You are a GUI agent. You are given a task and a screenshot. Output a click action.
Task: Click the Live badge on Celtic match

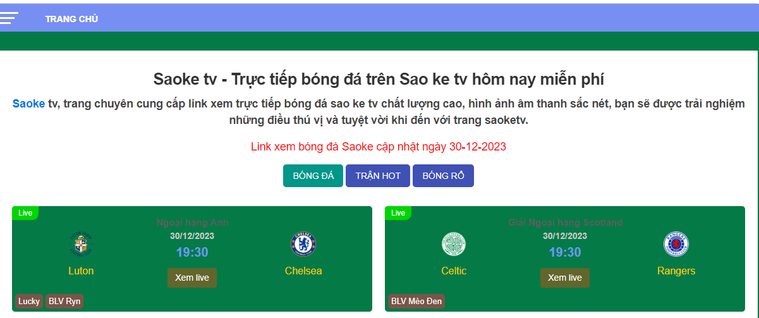point(398,213)
